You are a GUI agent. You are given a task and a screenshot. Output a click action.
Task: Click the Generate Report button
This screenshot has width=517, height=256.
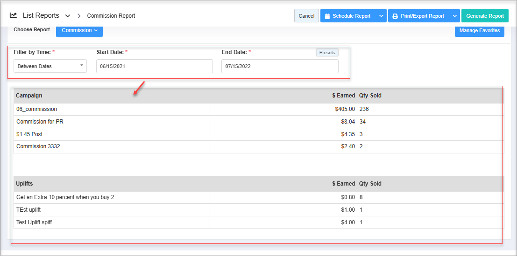click(485, 16)
